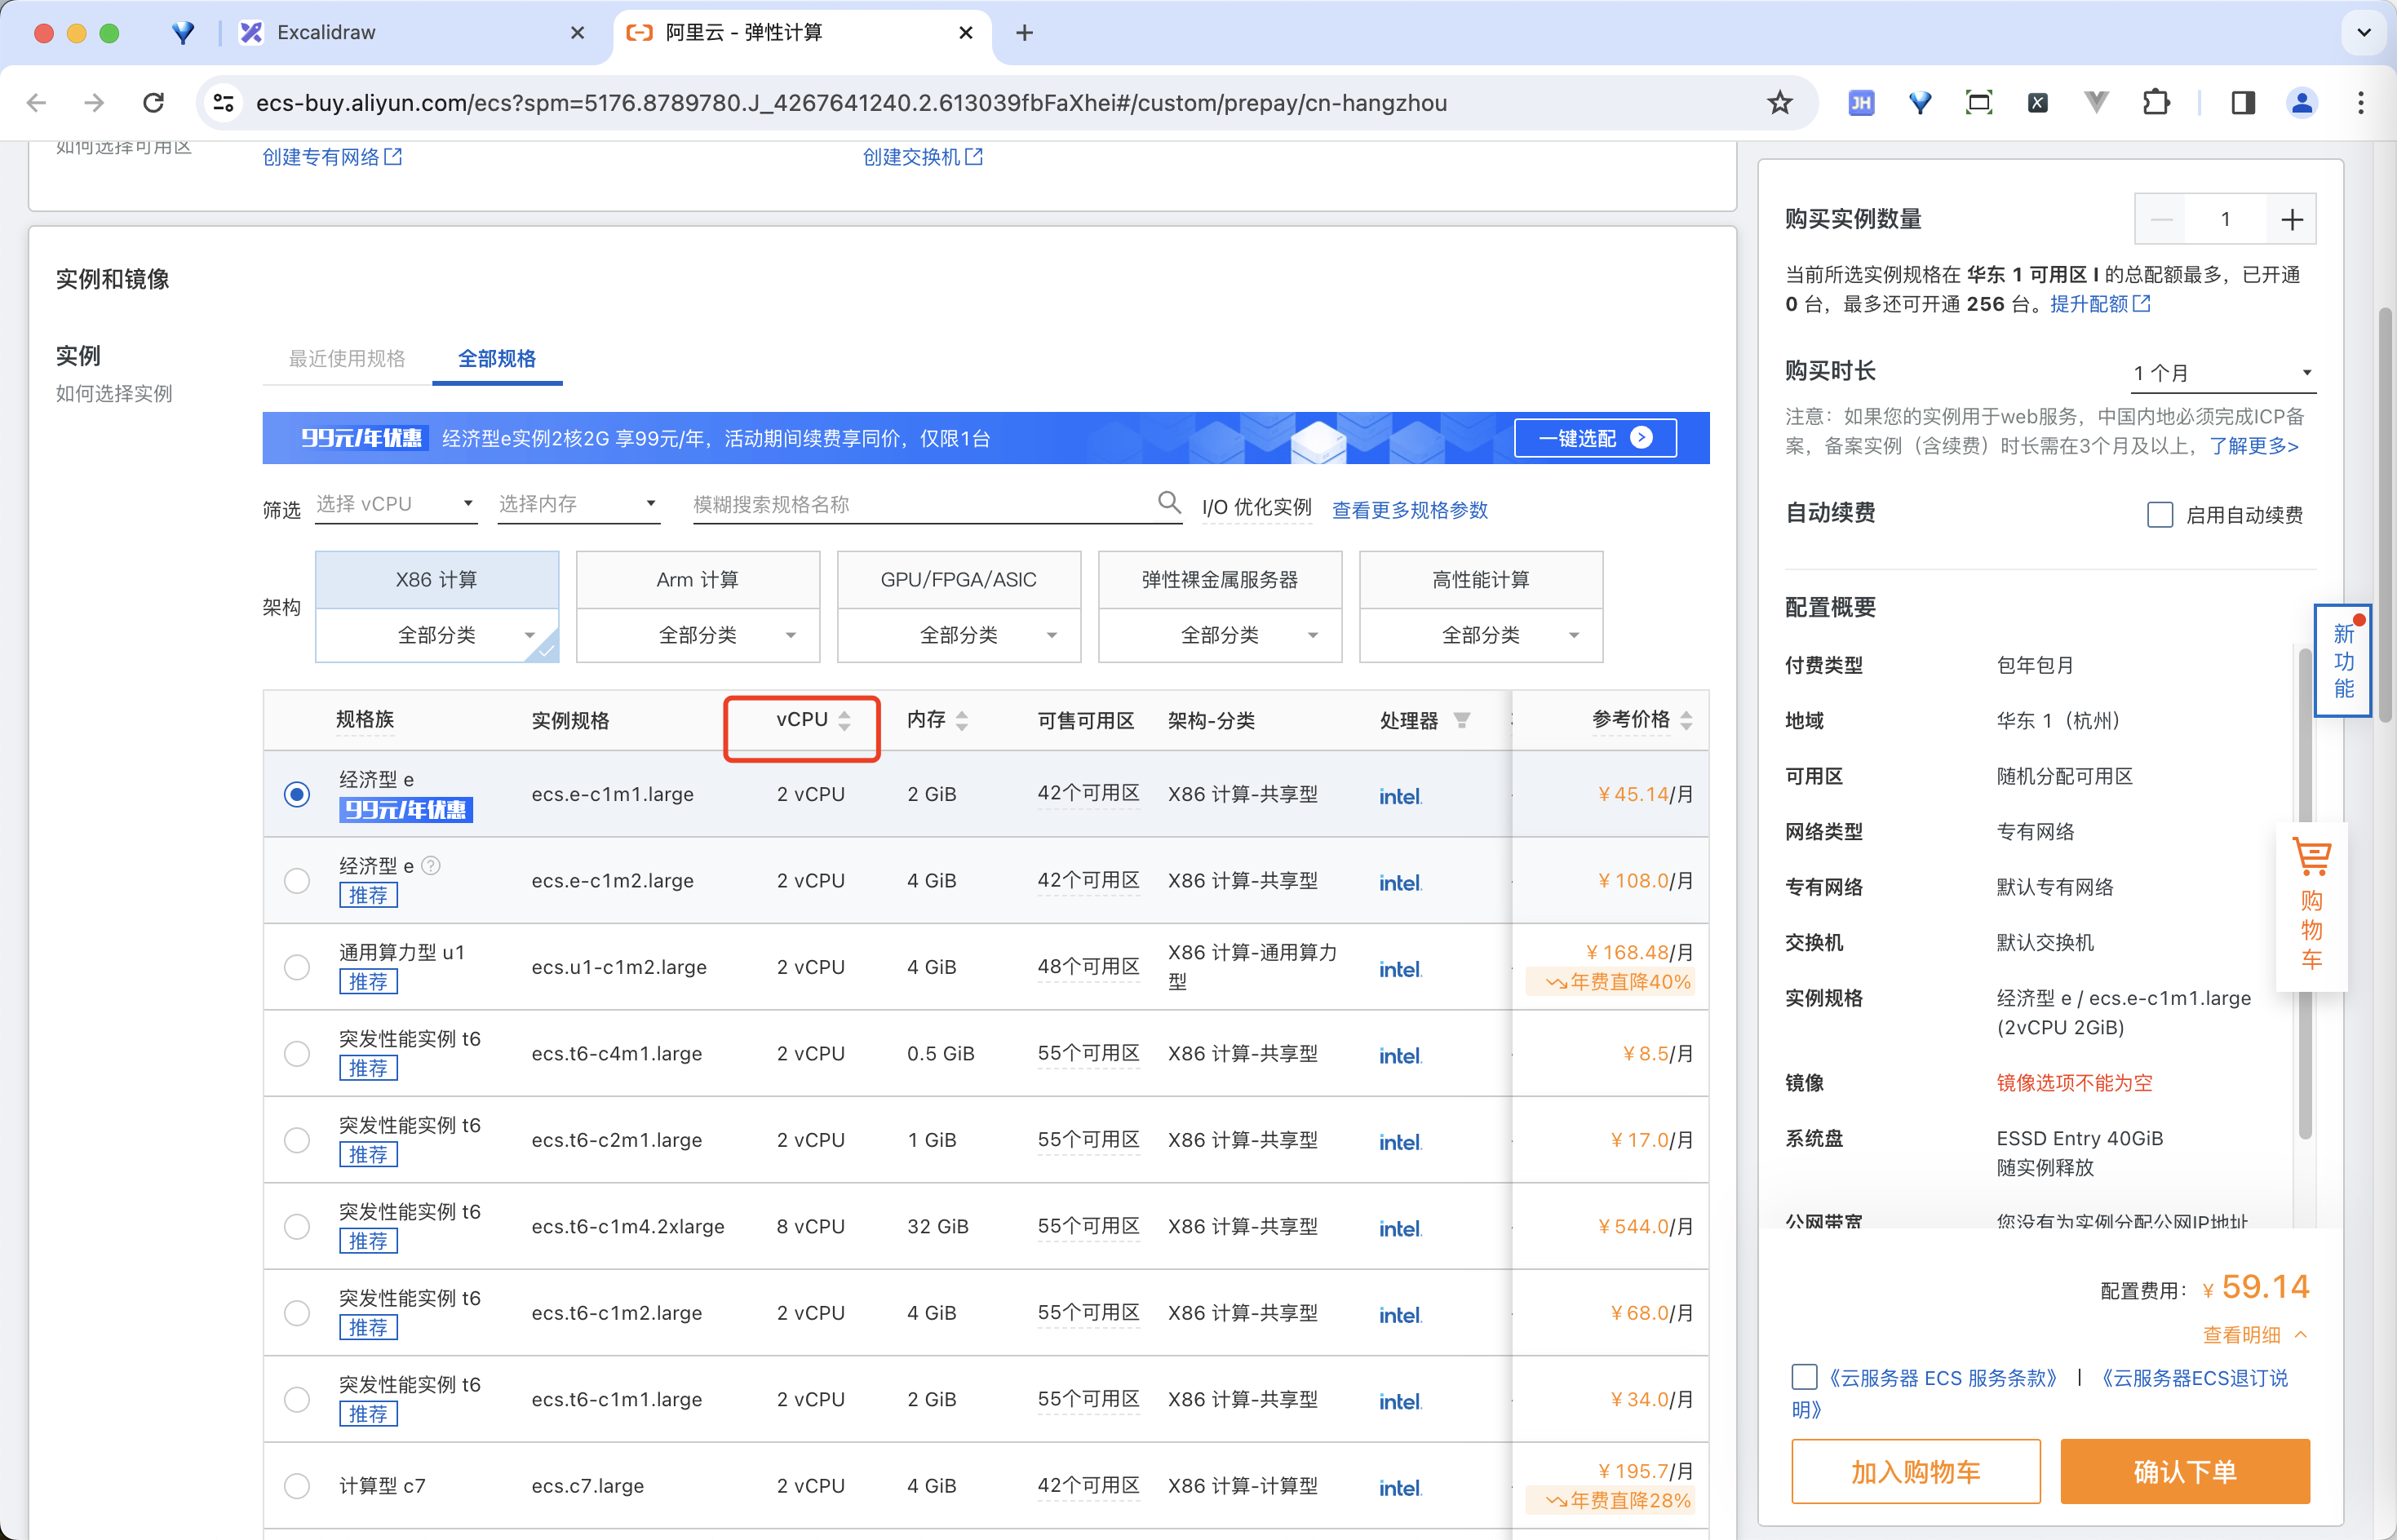Sort by 参考价格 arrows

tap(1686, 720)
